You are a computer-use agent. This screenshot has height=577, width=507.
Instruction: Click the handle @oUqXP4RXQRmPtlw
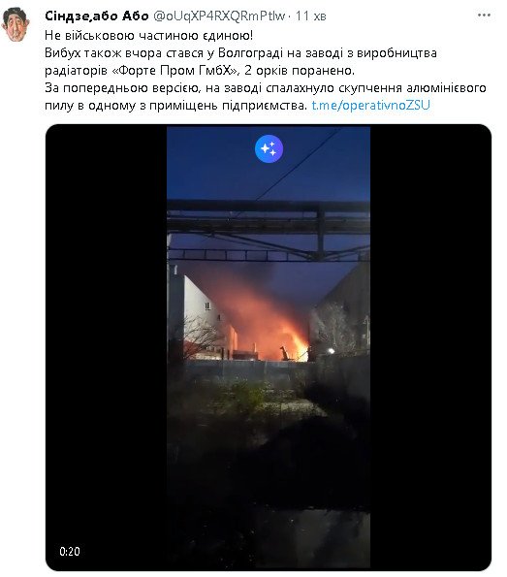219,16
